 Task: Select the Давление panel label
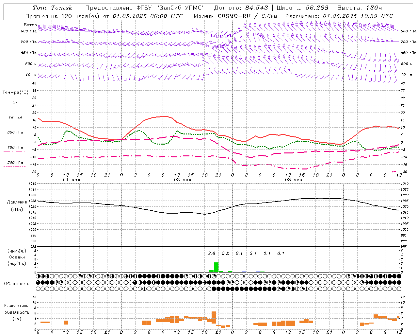17,202
